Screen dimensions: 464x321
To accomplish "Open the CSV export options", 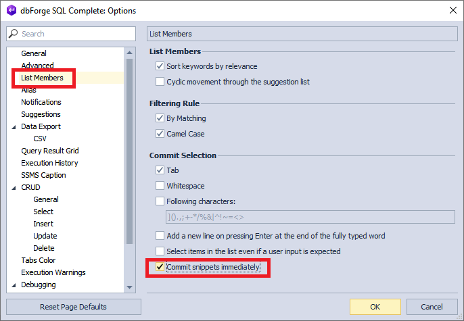I will point(40,139).
